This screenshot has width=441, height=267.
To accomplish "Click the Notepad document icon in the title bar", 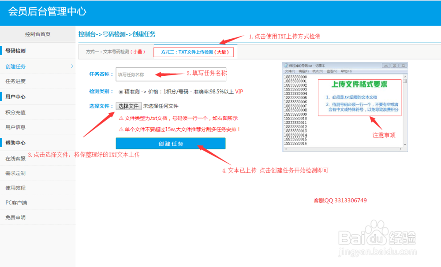I will pyautogui.click(x=286, y=65).
